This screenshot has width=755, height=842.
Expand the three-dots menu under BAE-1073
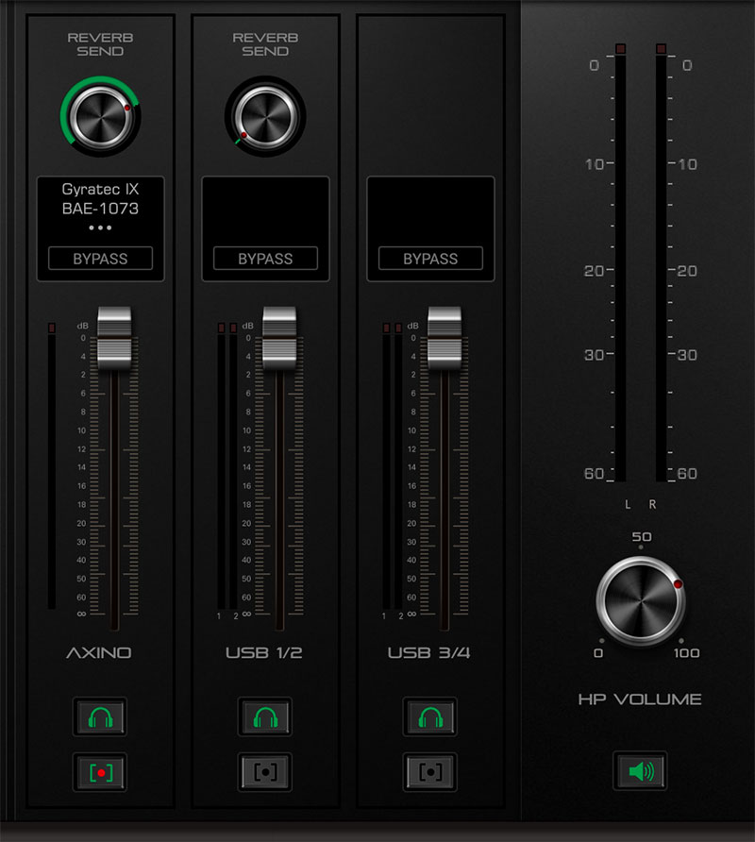[x=100, y=229]
